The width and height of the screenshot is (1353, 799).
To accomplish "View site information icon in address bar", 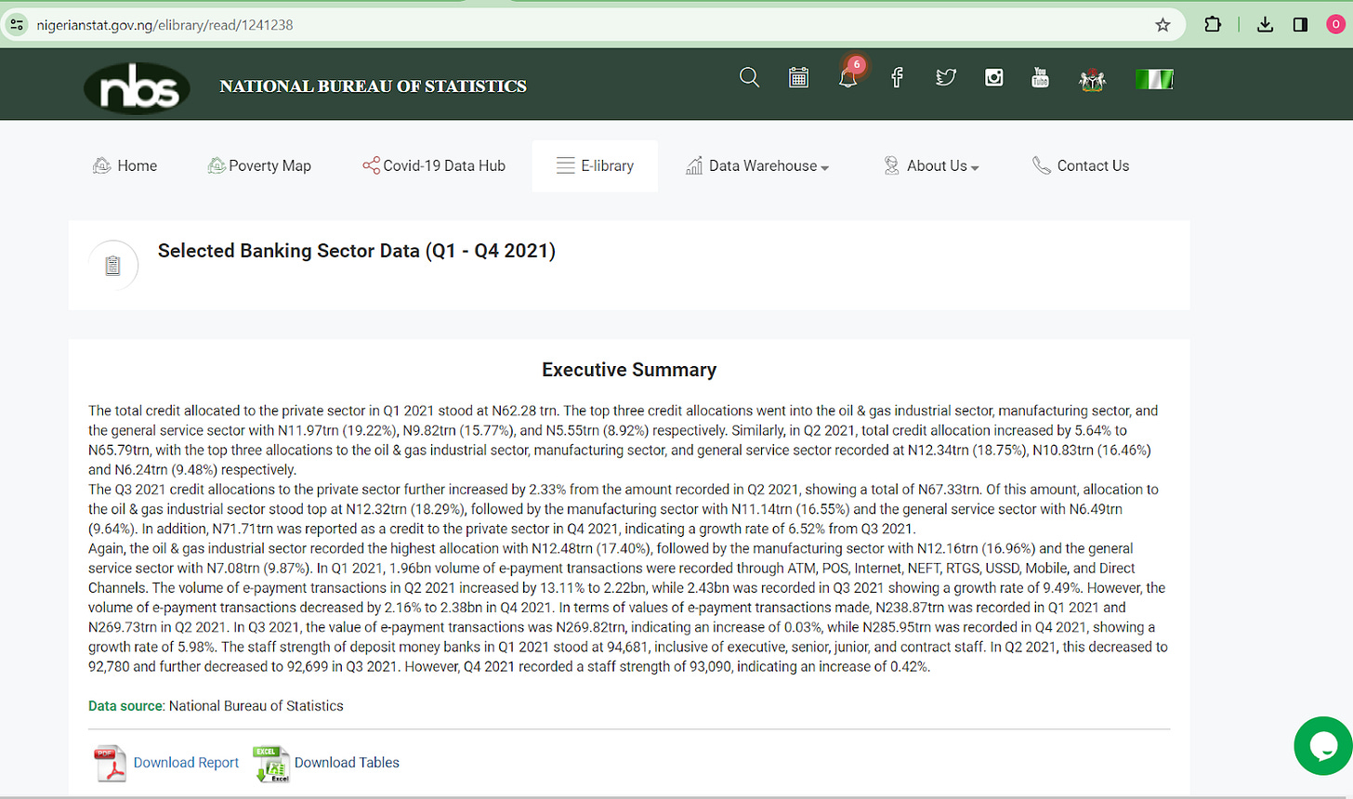I will pyautogui.click(x=17, y=25).
